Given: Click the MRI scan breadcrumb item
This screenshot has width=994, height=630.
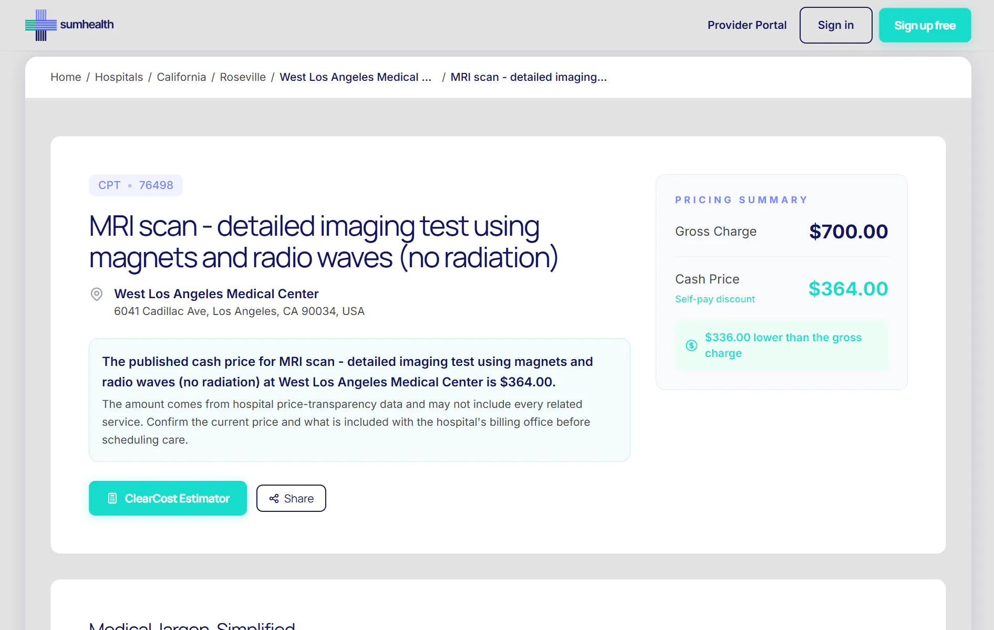Looking at the screenshot, I should click(529, 77).
